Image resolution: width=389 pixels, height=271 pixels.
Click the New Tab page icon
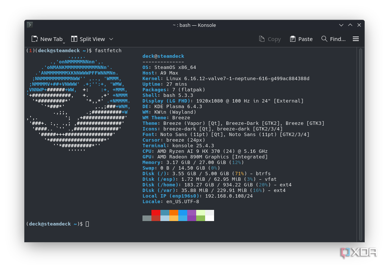[34, 39]
